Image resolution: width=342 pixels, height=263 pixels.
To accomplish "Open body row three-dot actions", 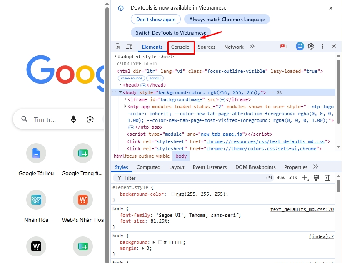I will pos(114,92).
